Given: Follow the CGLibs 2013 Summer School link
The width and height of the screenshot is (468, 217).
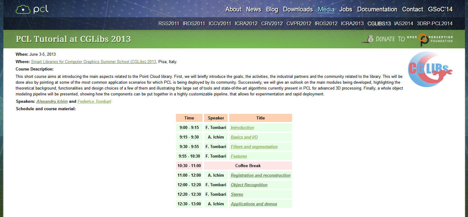Looking at the screenshot, I should click(x=94, y=62).
